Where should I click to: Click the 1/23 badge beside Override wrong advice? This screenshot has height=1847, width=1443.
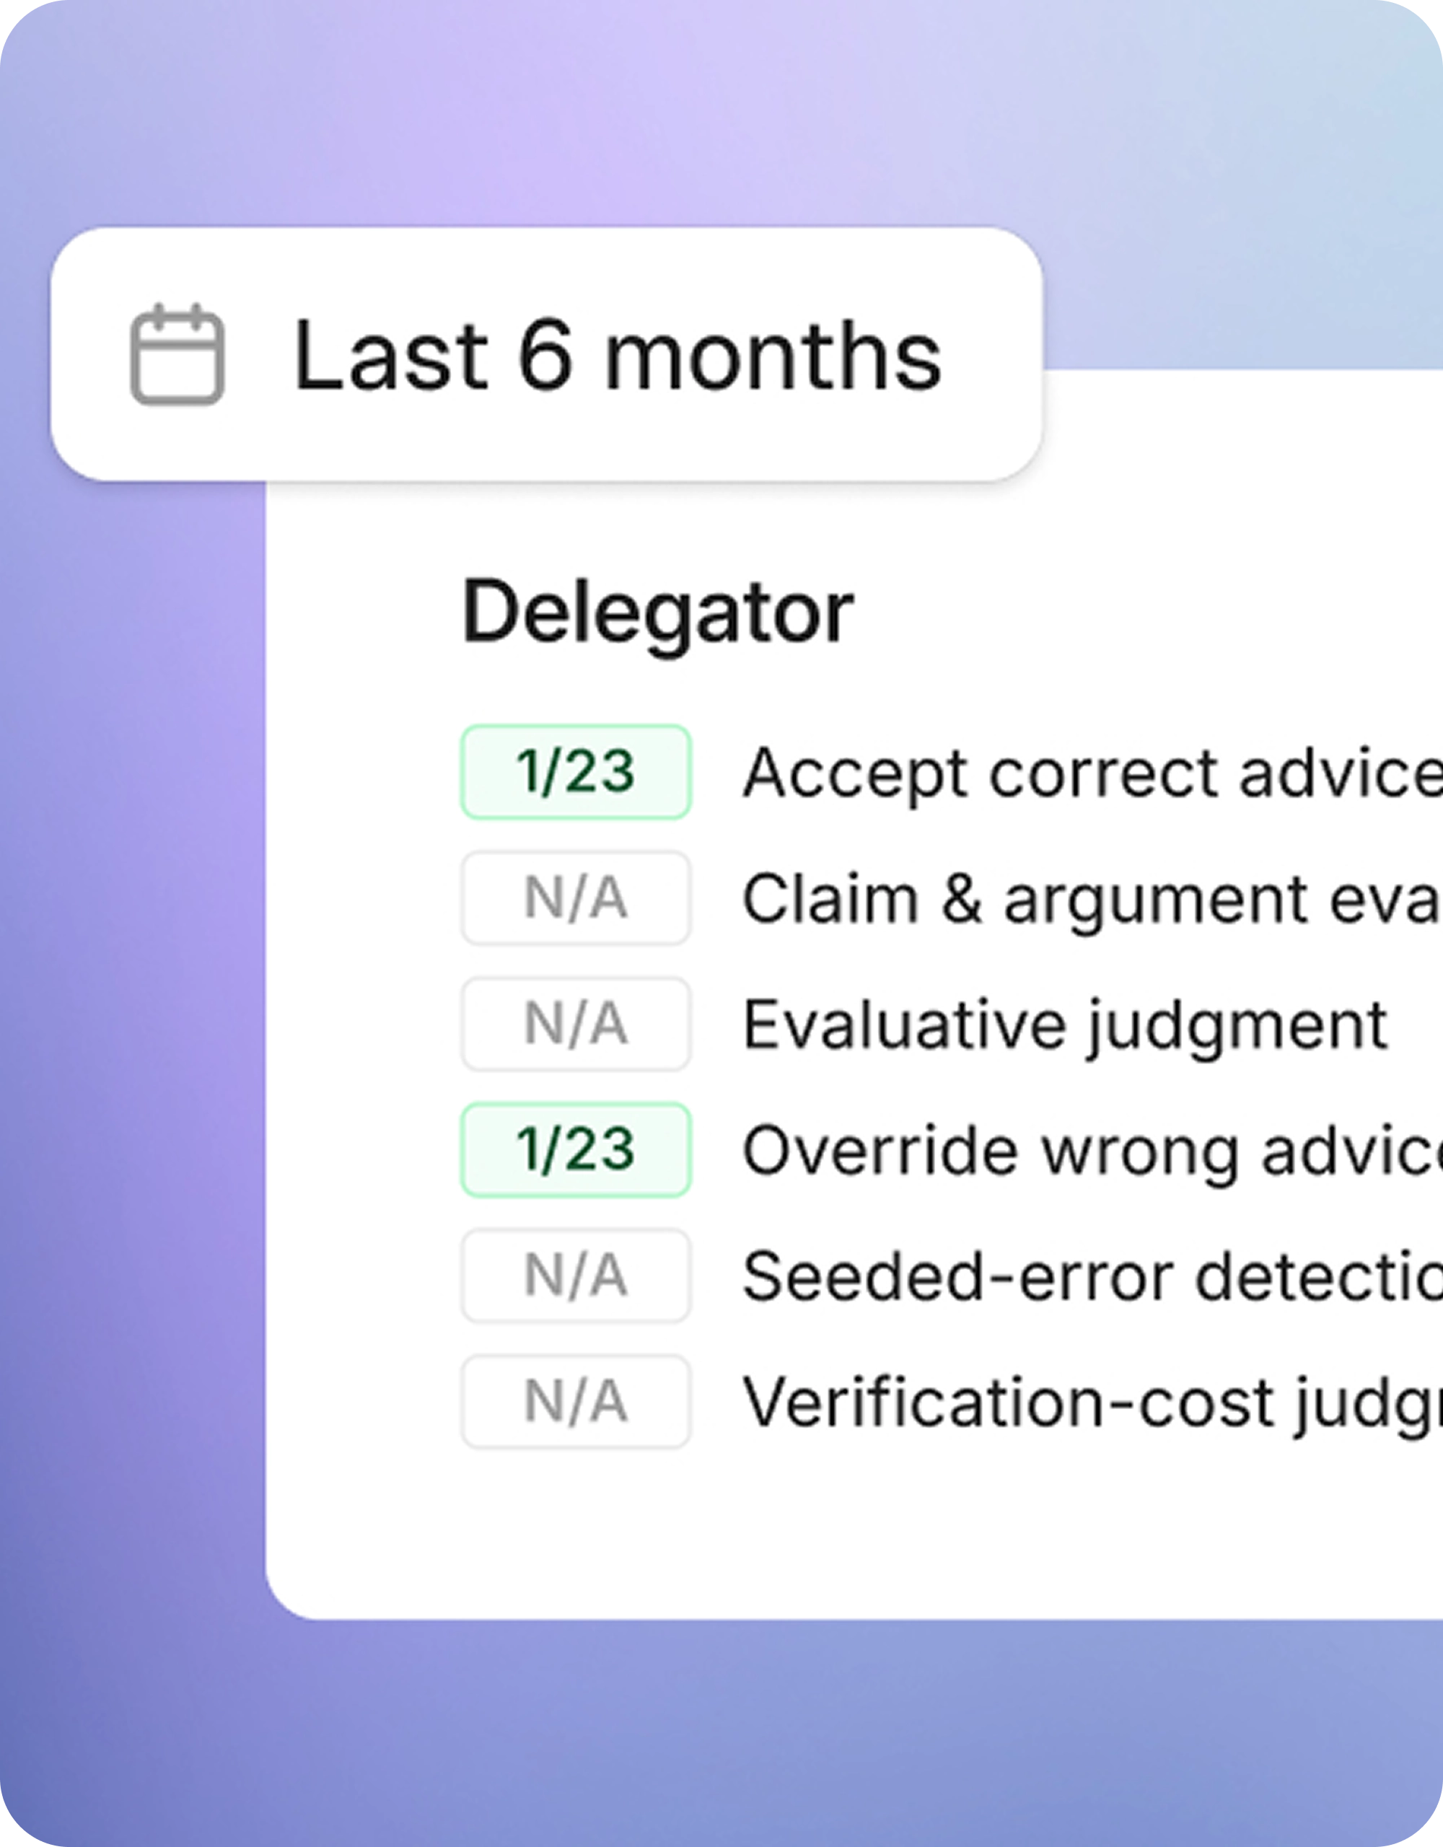click(x=576, y=1149)
